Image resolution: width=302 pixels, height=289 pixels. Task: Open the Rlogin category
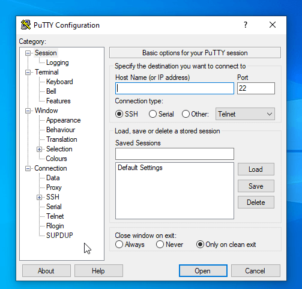(55, 226)
